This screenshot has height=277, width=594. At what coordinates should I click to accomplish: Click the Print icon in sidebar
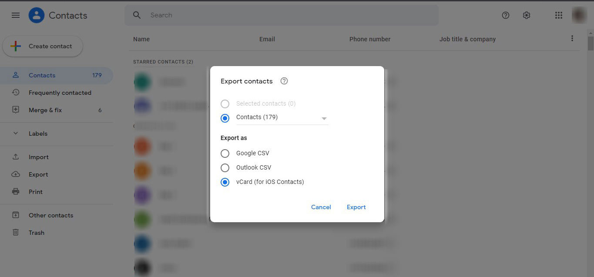pos(15,191)
